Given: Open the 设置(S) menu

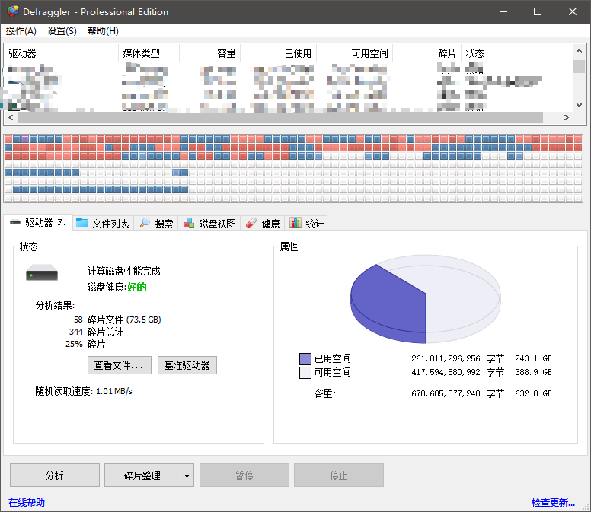Looking at the screenshot, I should (62, 31).
